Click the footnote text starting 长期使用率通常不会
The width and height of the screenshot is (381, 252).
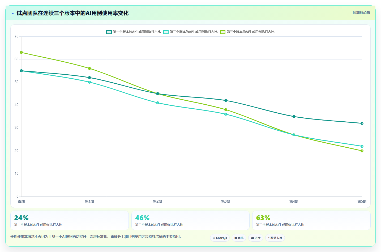pyautogui.click(x=97, y=237)
